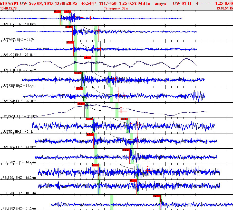Select the iPc1 pick on PANH BHZ trace
233x210 pixels.
tap(81, 104)
